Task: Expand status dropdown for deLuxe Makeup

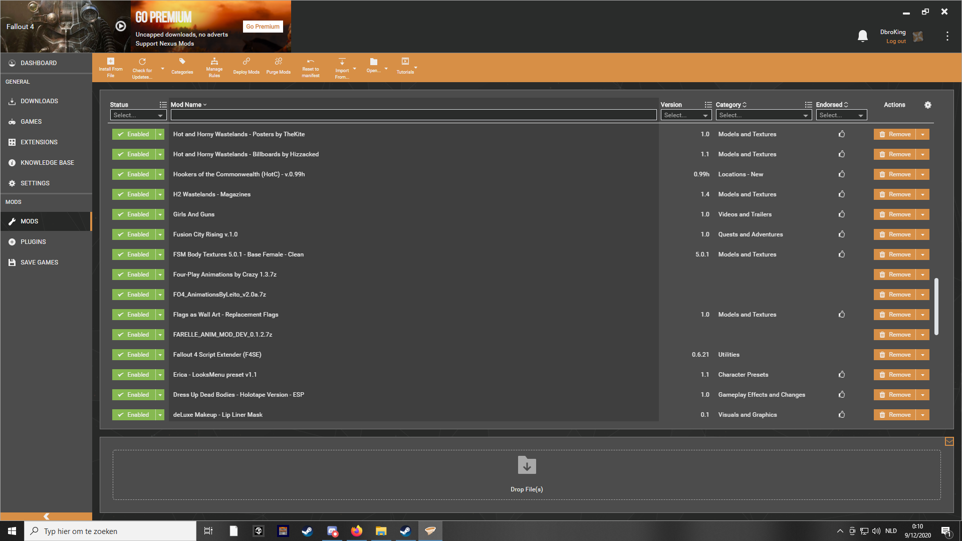Action: (160, 415)
